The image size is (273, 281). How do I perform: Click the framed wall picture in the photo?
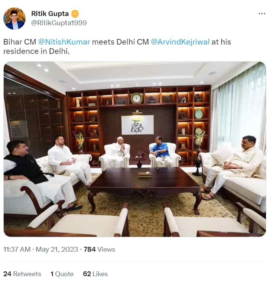(137, 124)
